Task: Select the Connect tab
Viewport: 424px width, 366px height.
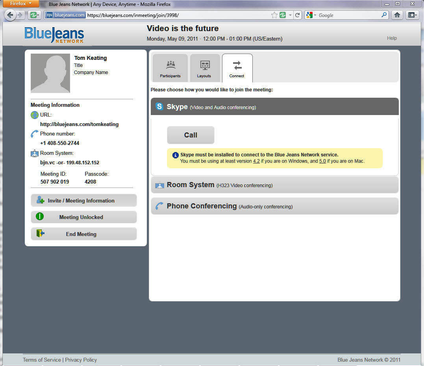Action: 237,68
